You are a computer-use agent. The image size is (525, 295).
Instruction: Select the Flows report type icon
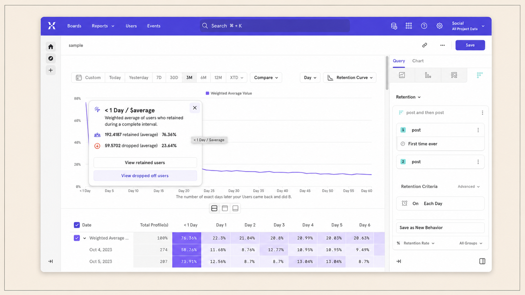coord(454,75)
